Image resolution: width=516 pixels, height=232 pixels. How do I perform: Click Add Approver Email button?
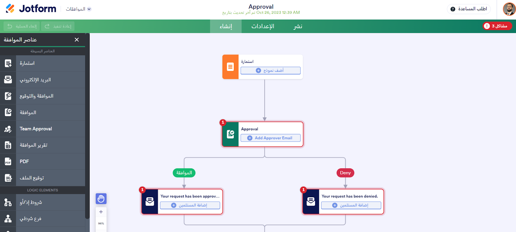270,138
